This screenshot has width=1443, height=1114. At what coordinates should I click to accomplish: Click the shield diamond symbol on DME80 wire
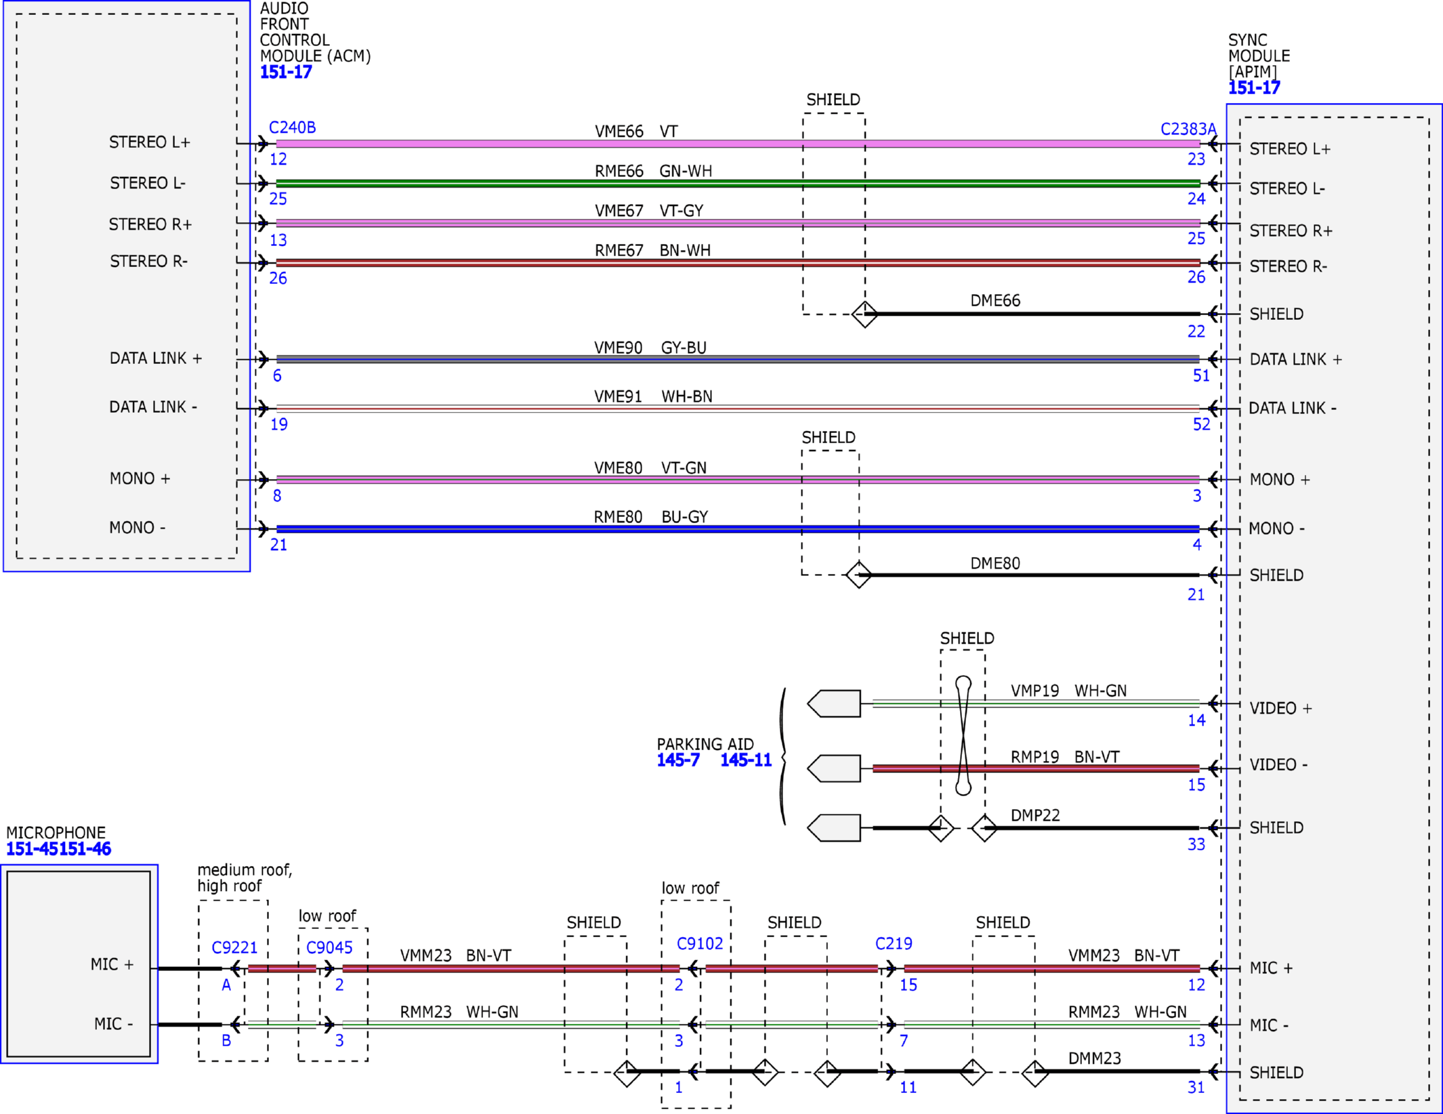tap(858, 575)
